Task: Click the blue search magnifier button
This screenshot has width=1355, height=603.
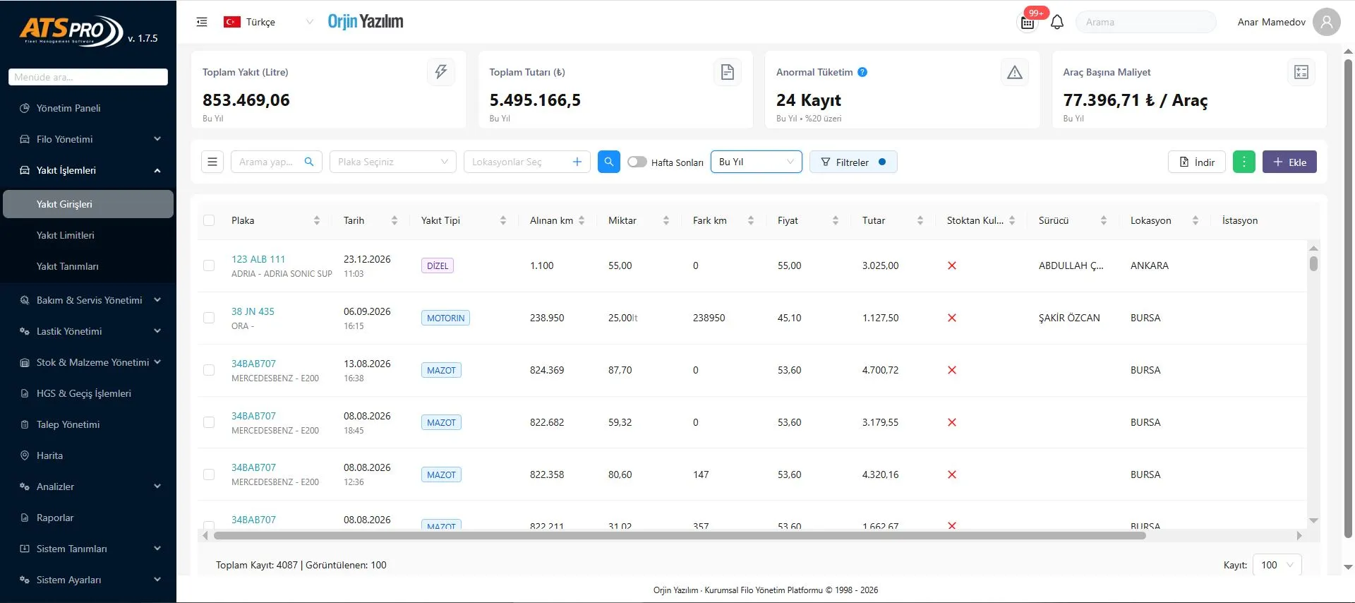Action: pyautogui.click(x=608, y=162)
